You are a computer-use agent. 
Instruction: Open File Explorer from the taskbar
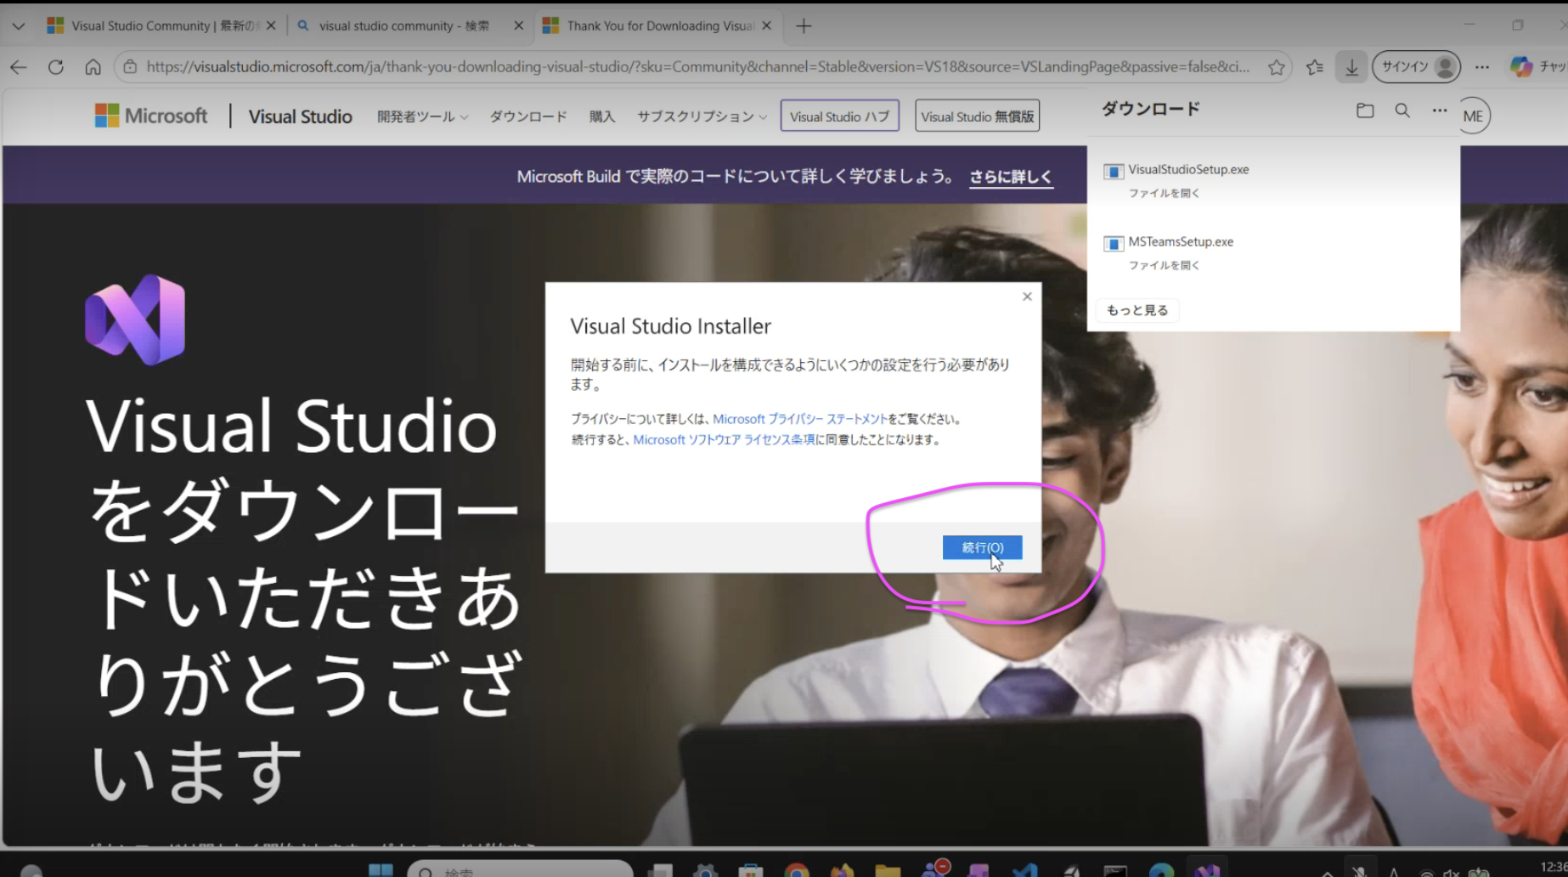click(888, 870)
